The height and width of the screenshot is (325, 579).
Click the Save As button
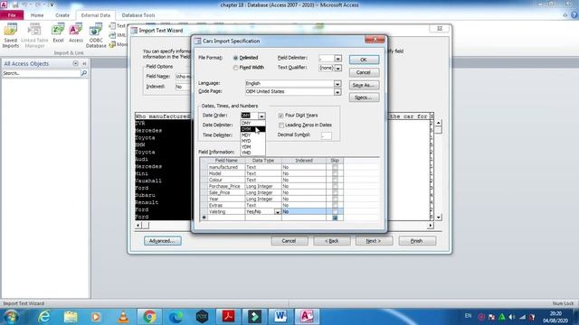[364, 85]
